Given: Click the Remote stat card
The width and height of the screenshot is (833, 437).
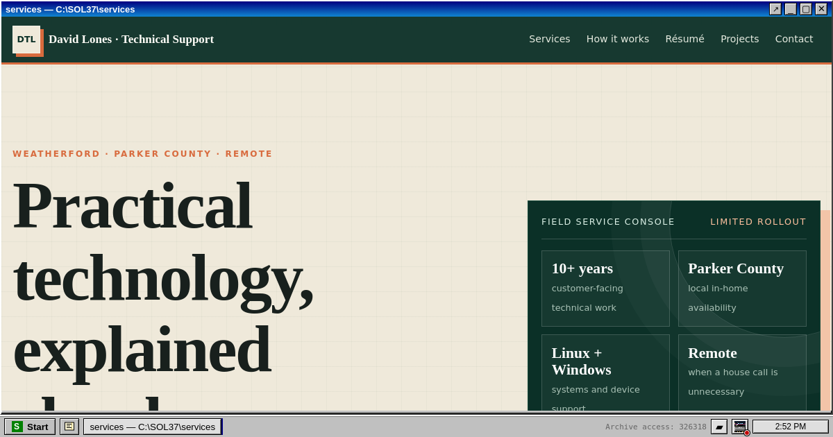Looking at the screenshot, I should click(x=742, y=373).
